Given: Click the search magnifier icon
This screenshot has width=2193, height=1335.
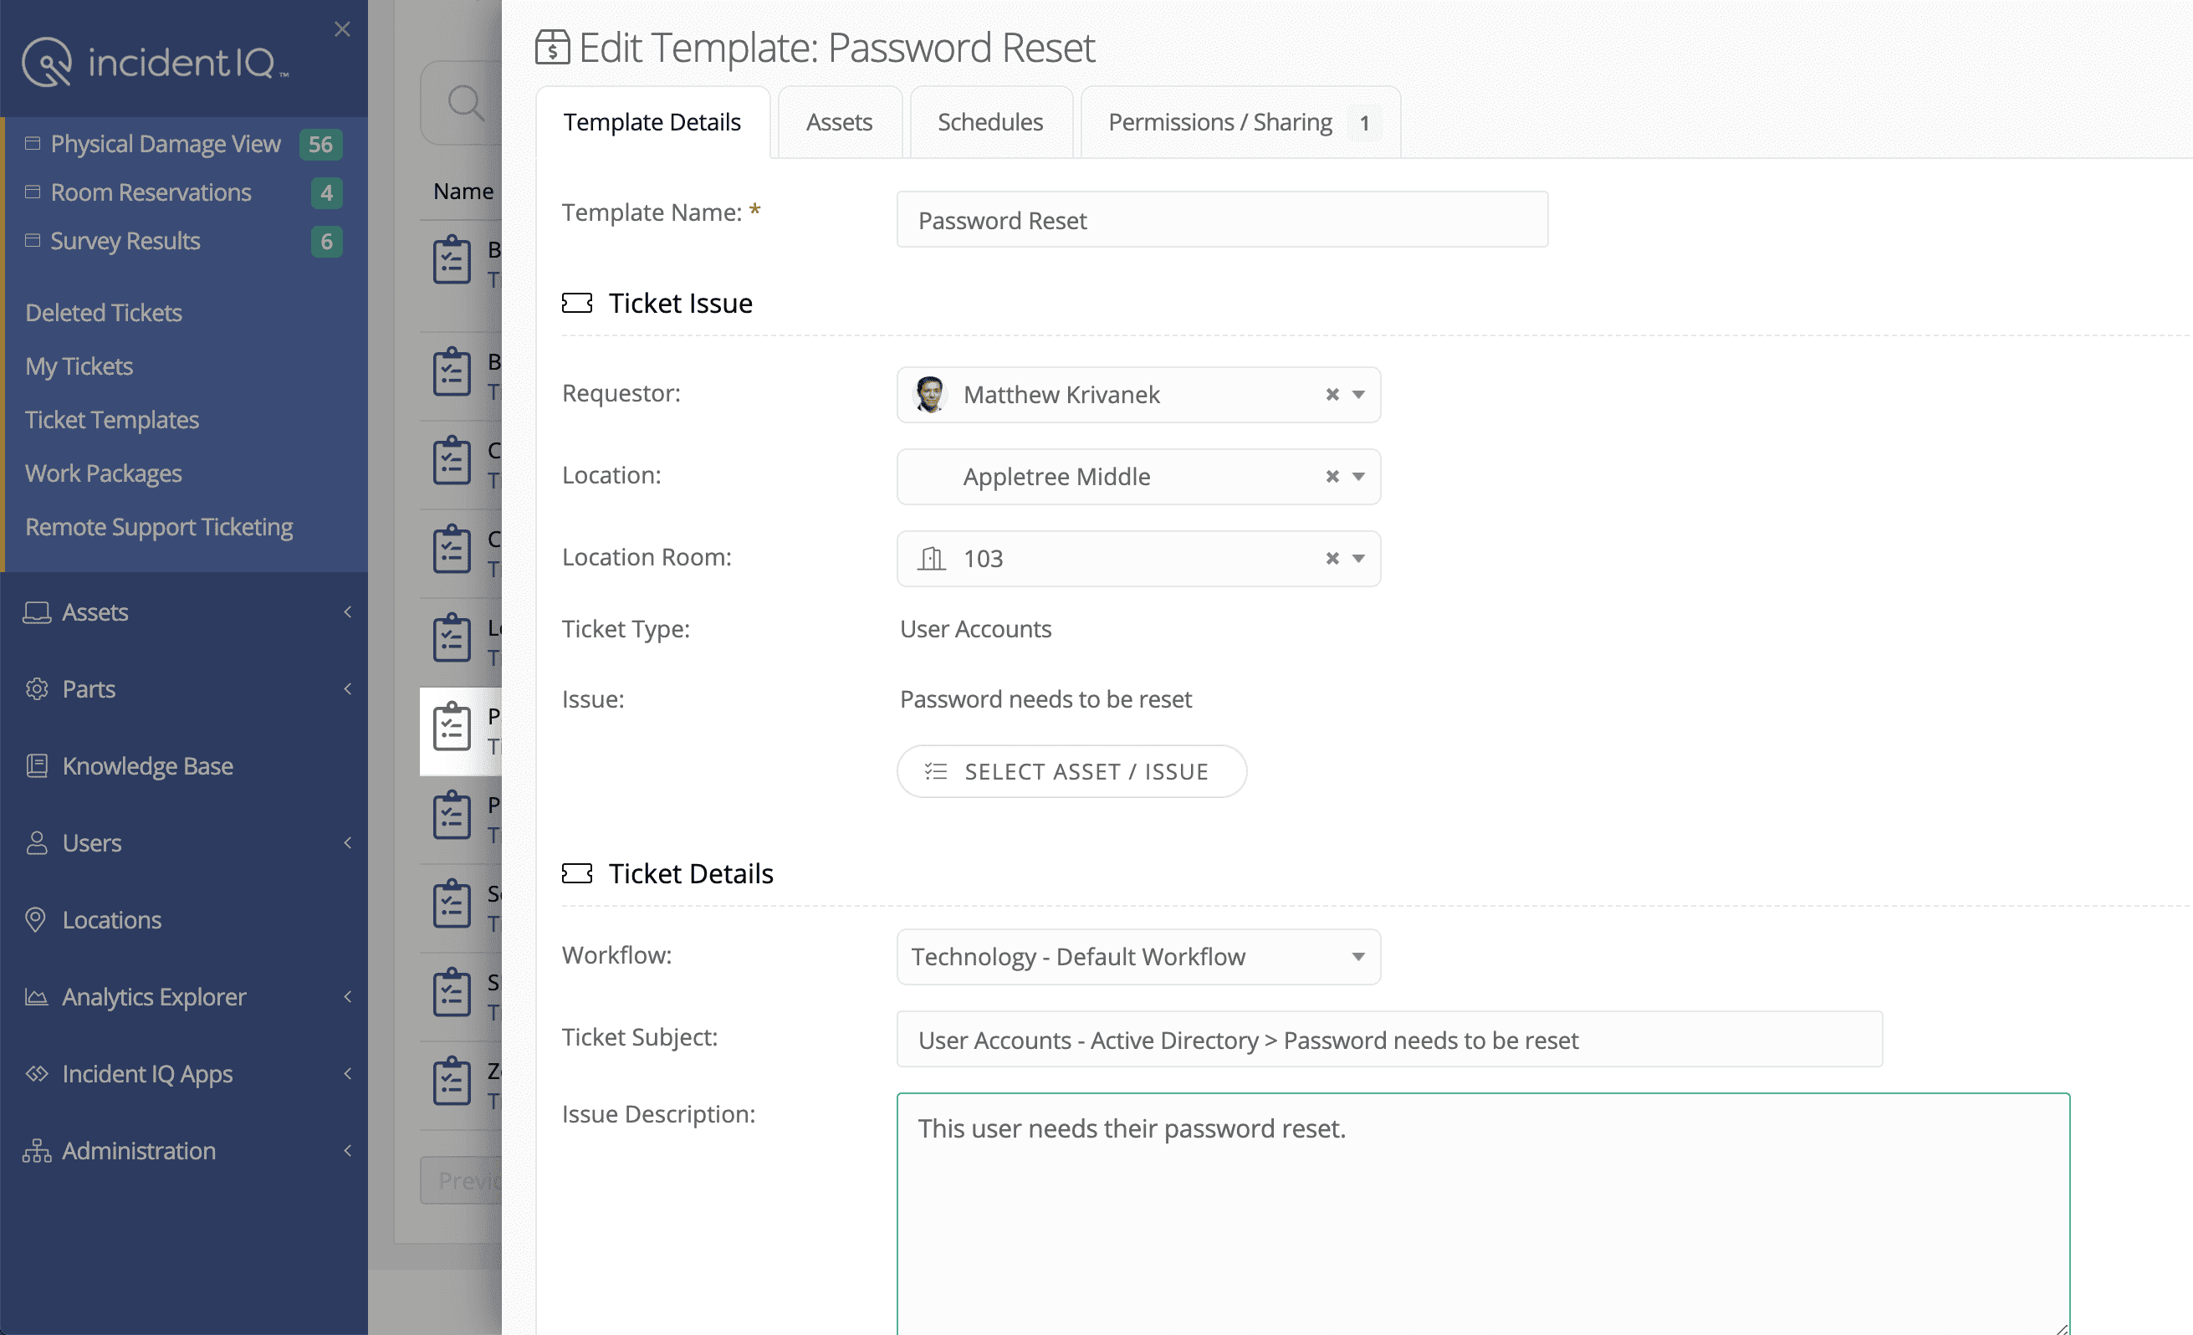Looking at the screenshot, I should [x=467, y=103].
